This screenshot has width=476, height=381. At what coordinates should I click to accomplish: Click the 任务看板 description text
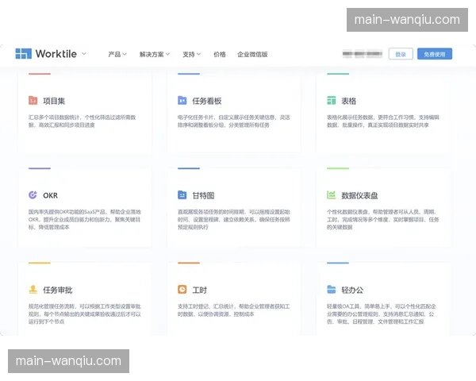[x=234, y=121]
